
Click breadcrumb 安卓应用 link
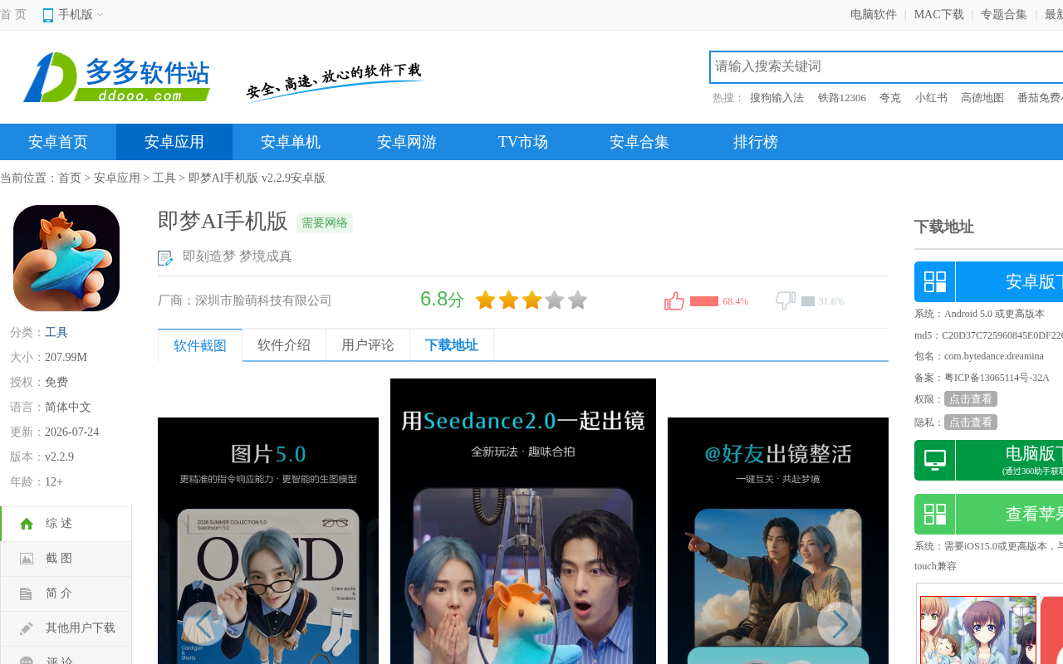point(117,178)
